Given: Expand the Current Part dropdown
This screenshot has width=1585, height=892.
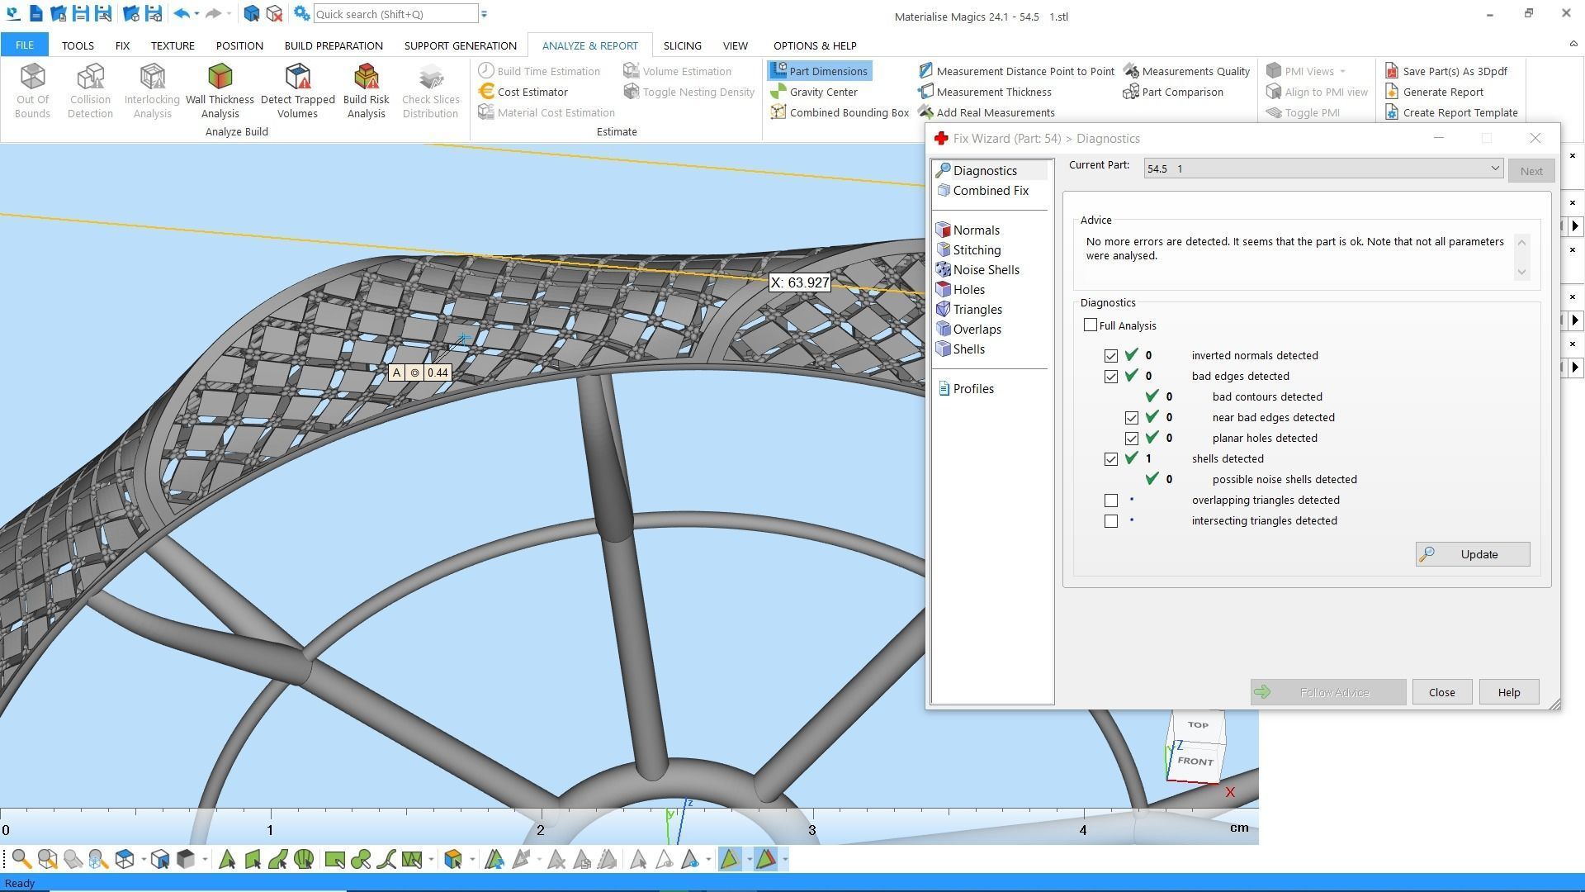Looking at the screenshot, I should click(x=1494, y=168).
